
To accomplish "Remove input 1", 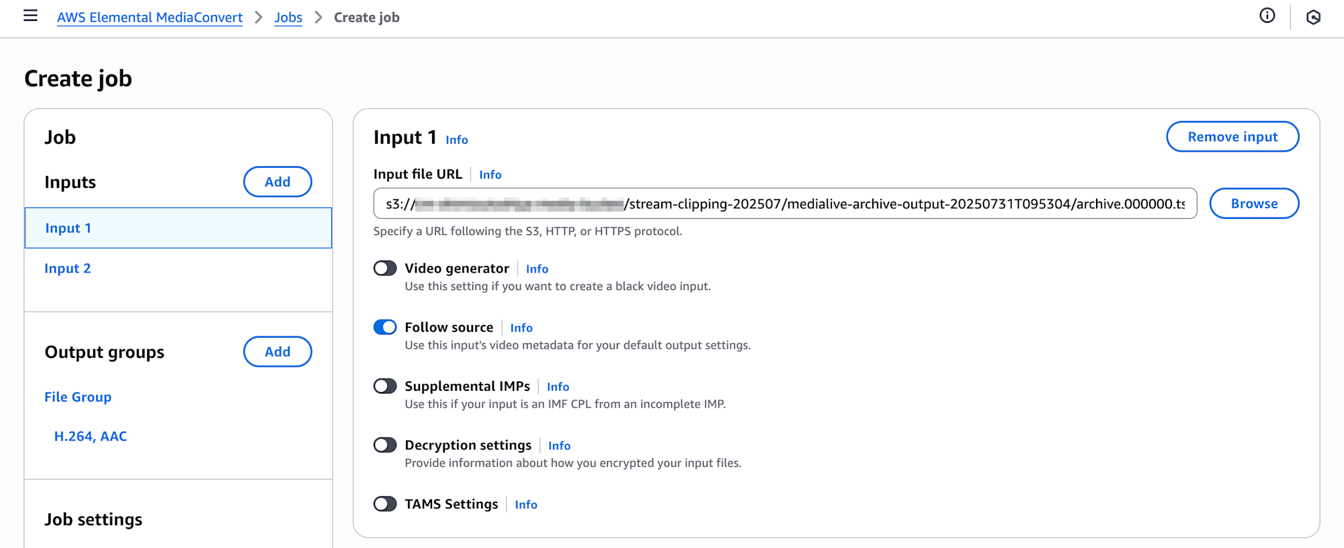I will pos(1232,137).
